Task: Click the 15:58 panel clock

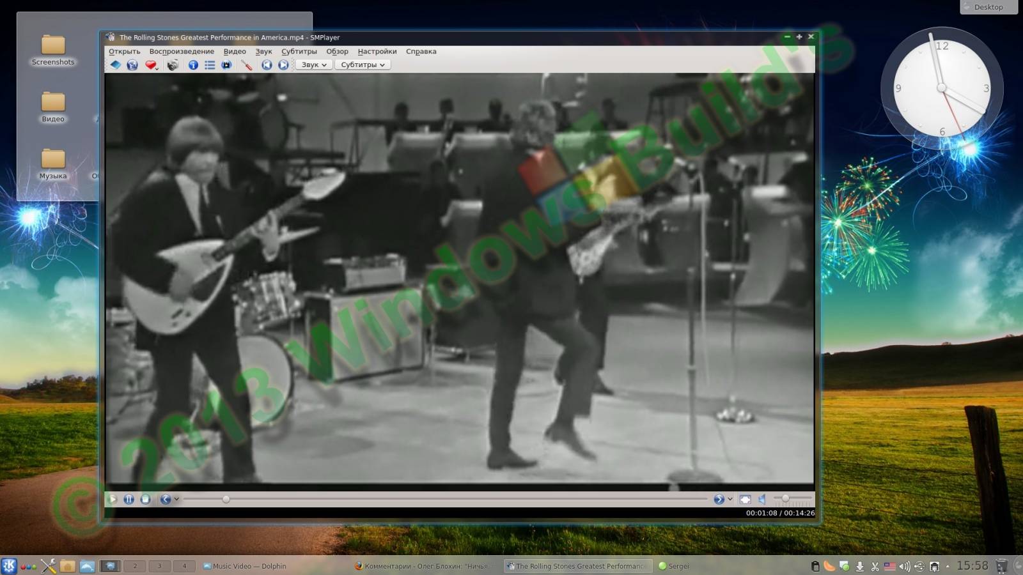Action: (972, 565)
